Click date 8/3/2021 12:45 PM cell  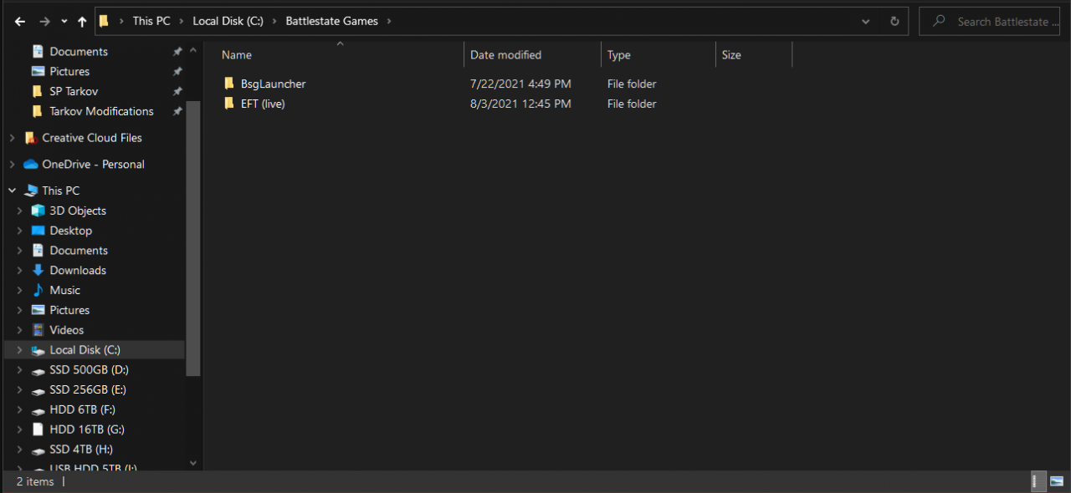(x=520, y=104)
